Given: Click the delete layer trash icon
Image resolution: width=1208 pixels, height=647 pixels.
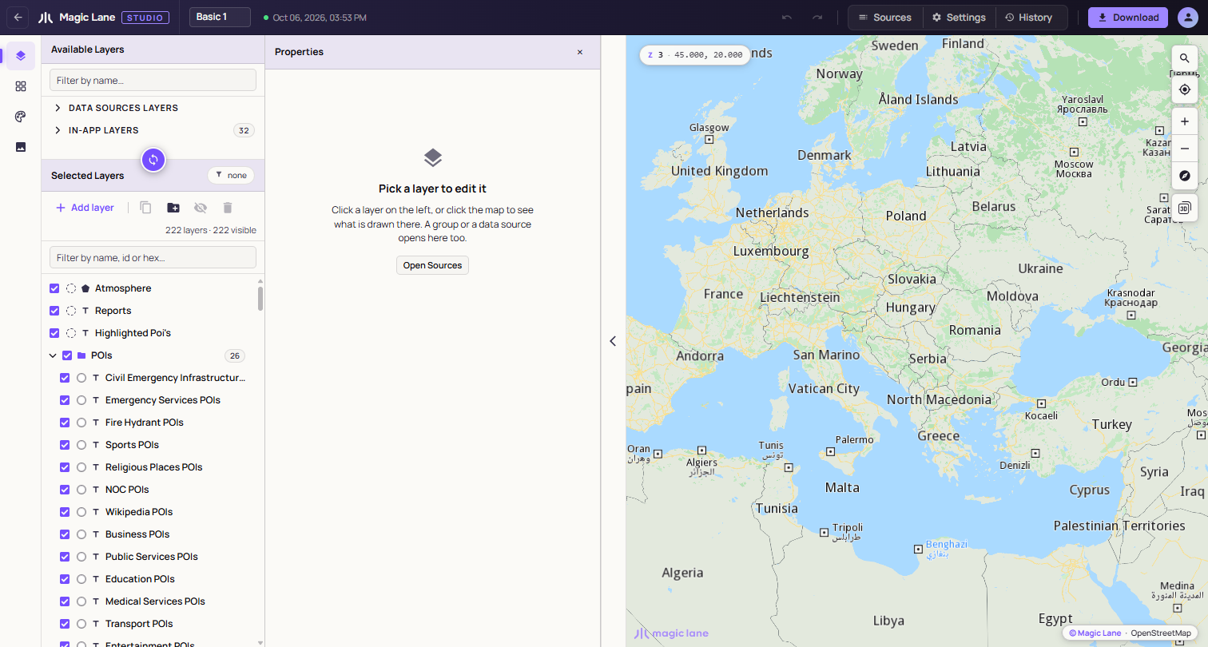Looking at the screenshot, I should [x=228, y=208].
